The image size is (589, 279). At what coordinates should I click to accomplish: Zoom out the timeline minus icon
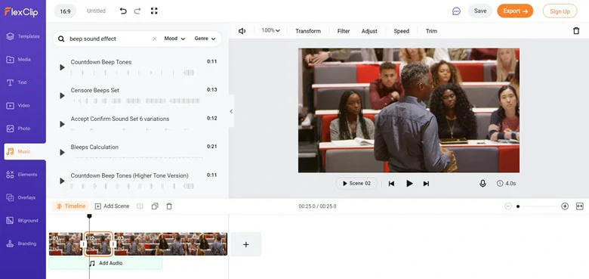click(508, 206)
